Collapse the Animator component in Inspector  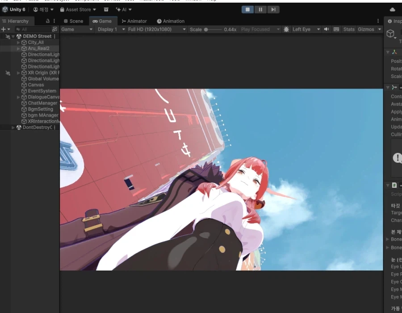[x=388, y=88]
